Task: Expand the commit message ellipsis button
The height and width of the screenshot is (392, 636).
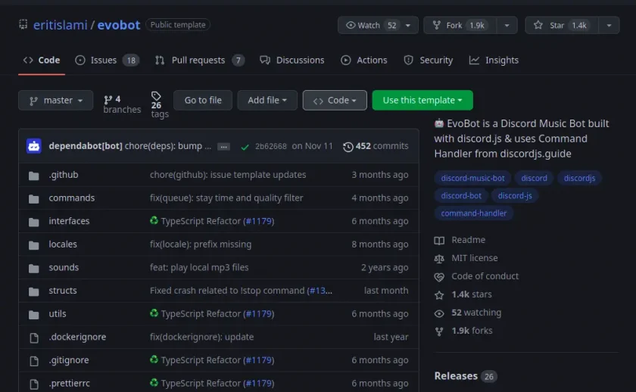Action: coord(223,147)
